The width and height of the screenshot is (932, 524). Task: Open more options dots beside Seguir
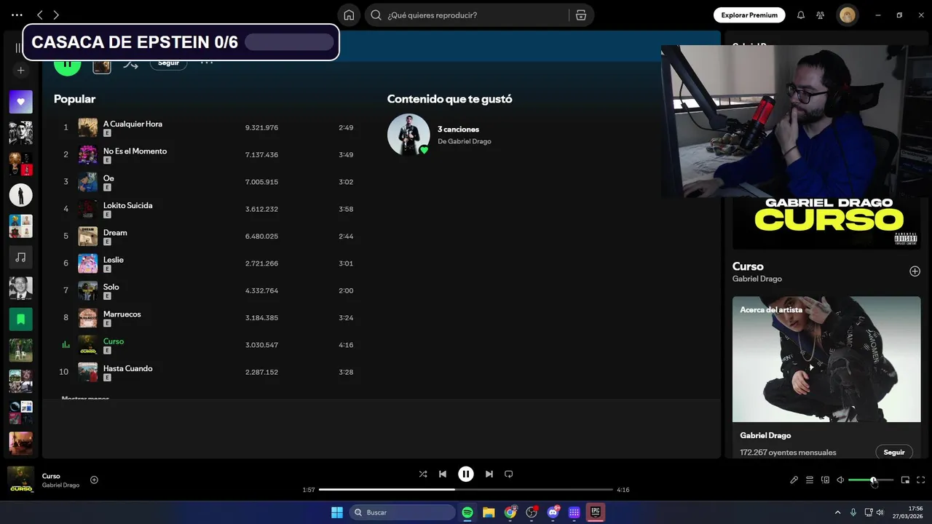pyautogui.click(x=207, y=63)
